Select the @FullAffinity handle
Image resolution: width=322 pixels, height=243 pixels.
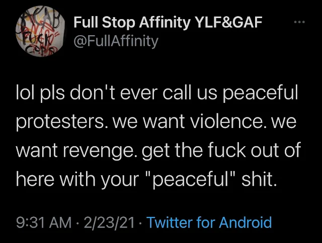[116, 41]
